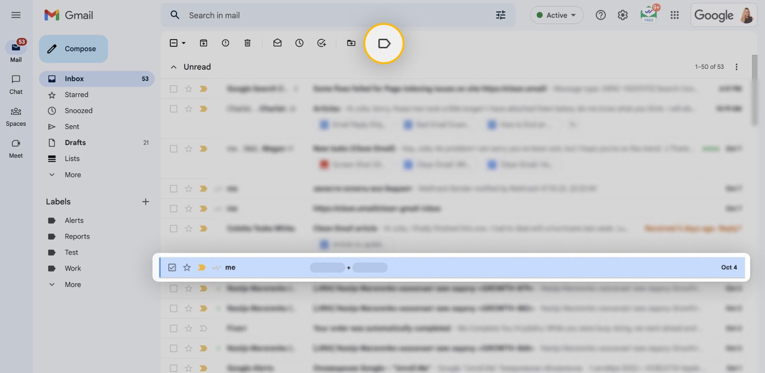Open the Meet section
The width and height of the screenshot is (765, 373).
[x=16, y=148]
